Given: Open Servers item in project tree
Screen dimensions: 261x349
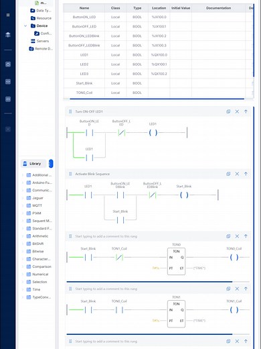Looking at the screenshot, I should tap(39, 41).
